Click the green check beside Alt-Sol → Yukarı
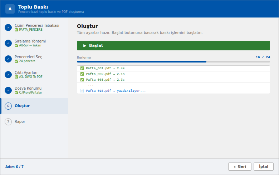 [x=16, y=45]
